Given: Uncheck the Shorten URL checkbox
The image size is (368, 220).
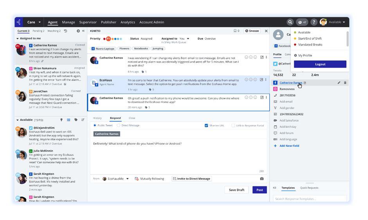Looking at the screenshot, I should [x=206, y=126].
